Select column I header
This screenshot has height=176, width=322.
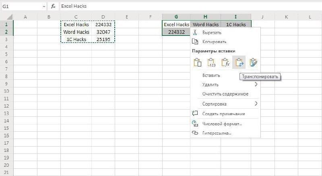(x=236, y=17)
